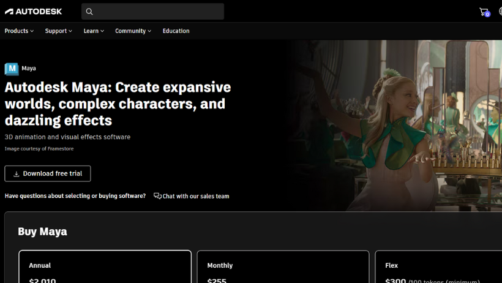Click the Maya product icon

[x=12, y=69]
